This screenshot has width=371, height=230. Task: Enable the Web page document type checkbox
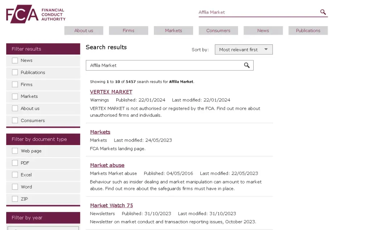[15, 151]
